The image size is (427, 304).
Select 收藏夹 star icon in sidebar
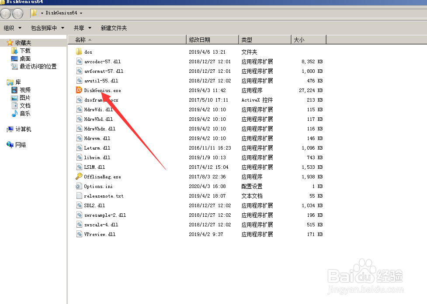click(x=10, y=43)
